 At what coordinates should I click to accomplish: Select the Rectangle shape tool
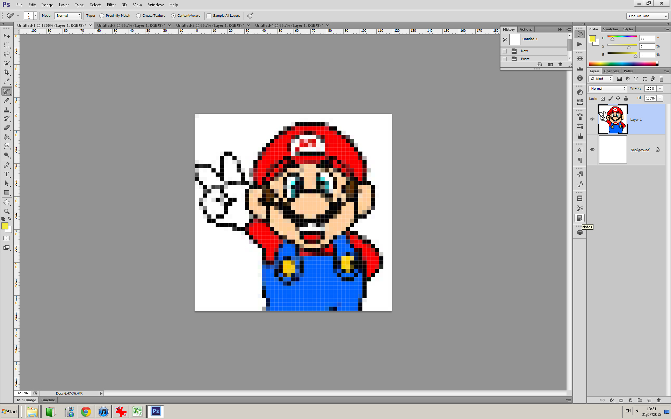[7, 192]
